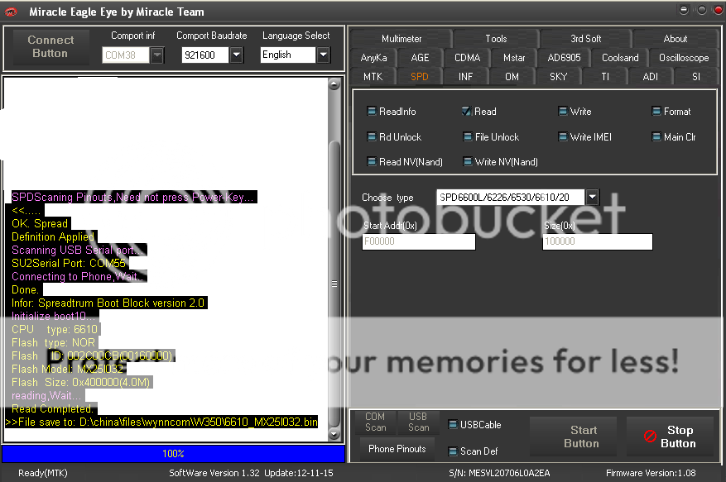
Task: Go to the Oscilloscope tab
Action: [684, 58]
